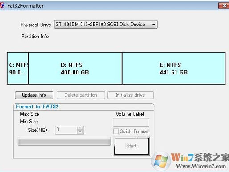229x172 pixels.
Task: Increase Size(MB) with the up arrow
Action: pos(80,128)
